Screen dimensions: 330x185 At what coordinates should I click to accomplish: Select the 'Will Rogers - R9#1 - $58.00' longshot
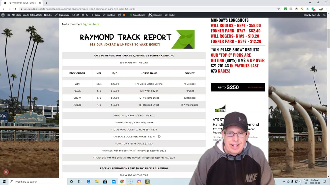(236, 25)
